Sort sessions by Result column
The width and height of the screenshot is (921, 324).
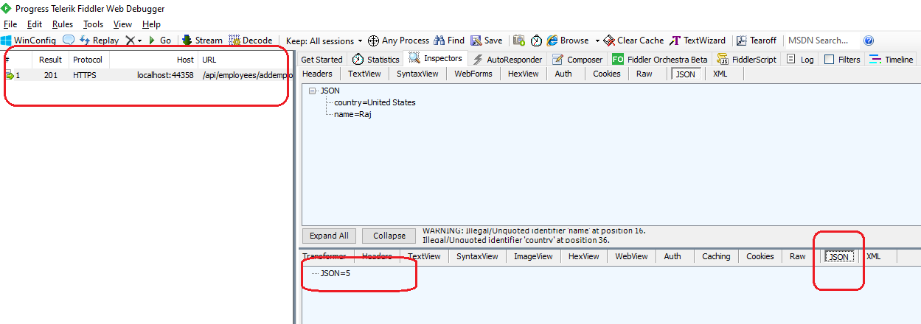coord(51,60)
